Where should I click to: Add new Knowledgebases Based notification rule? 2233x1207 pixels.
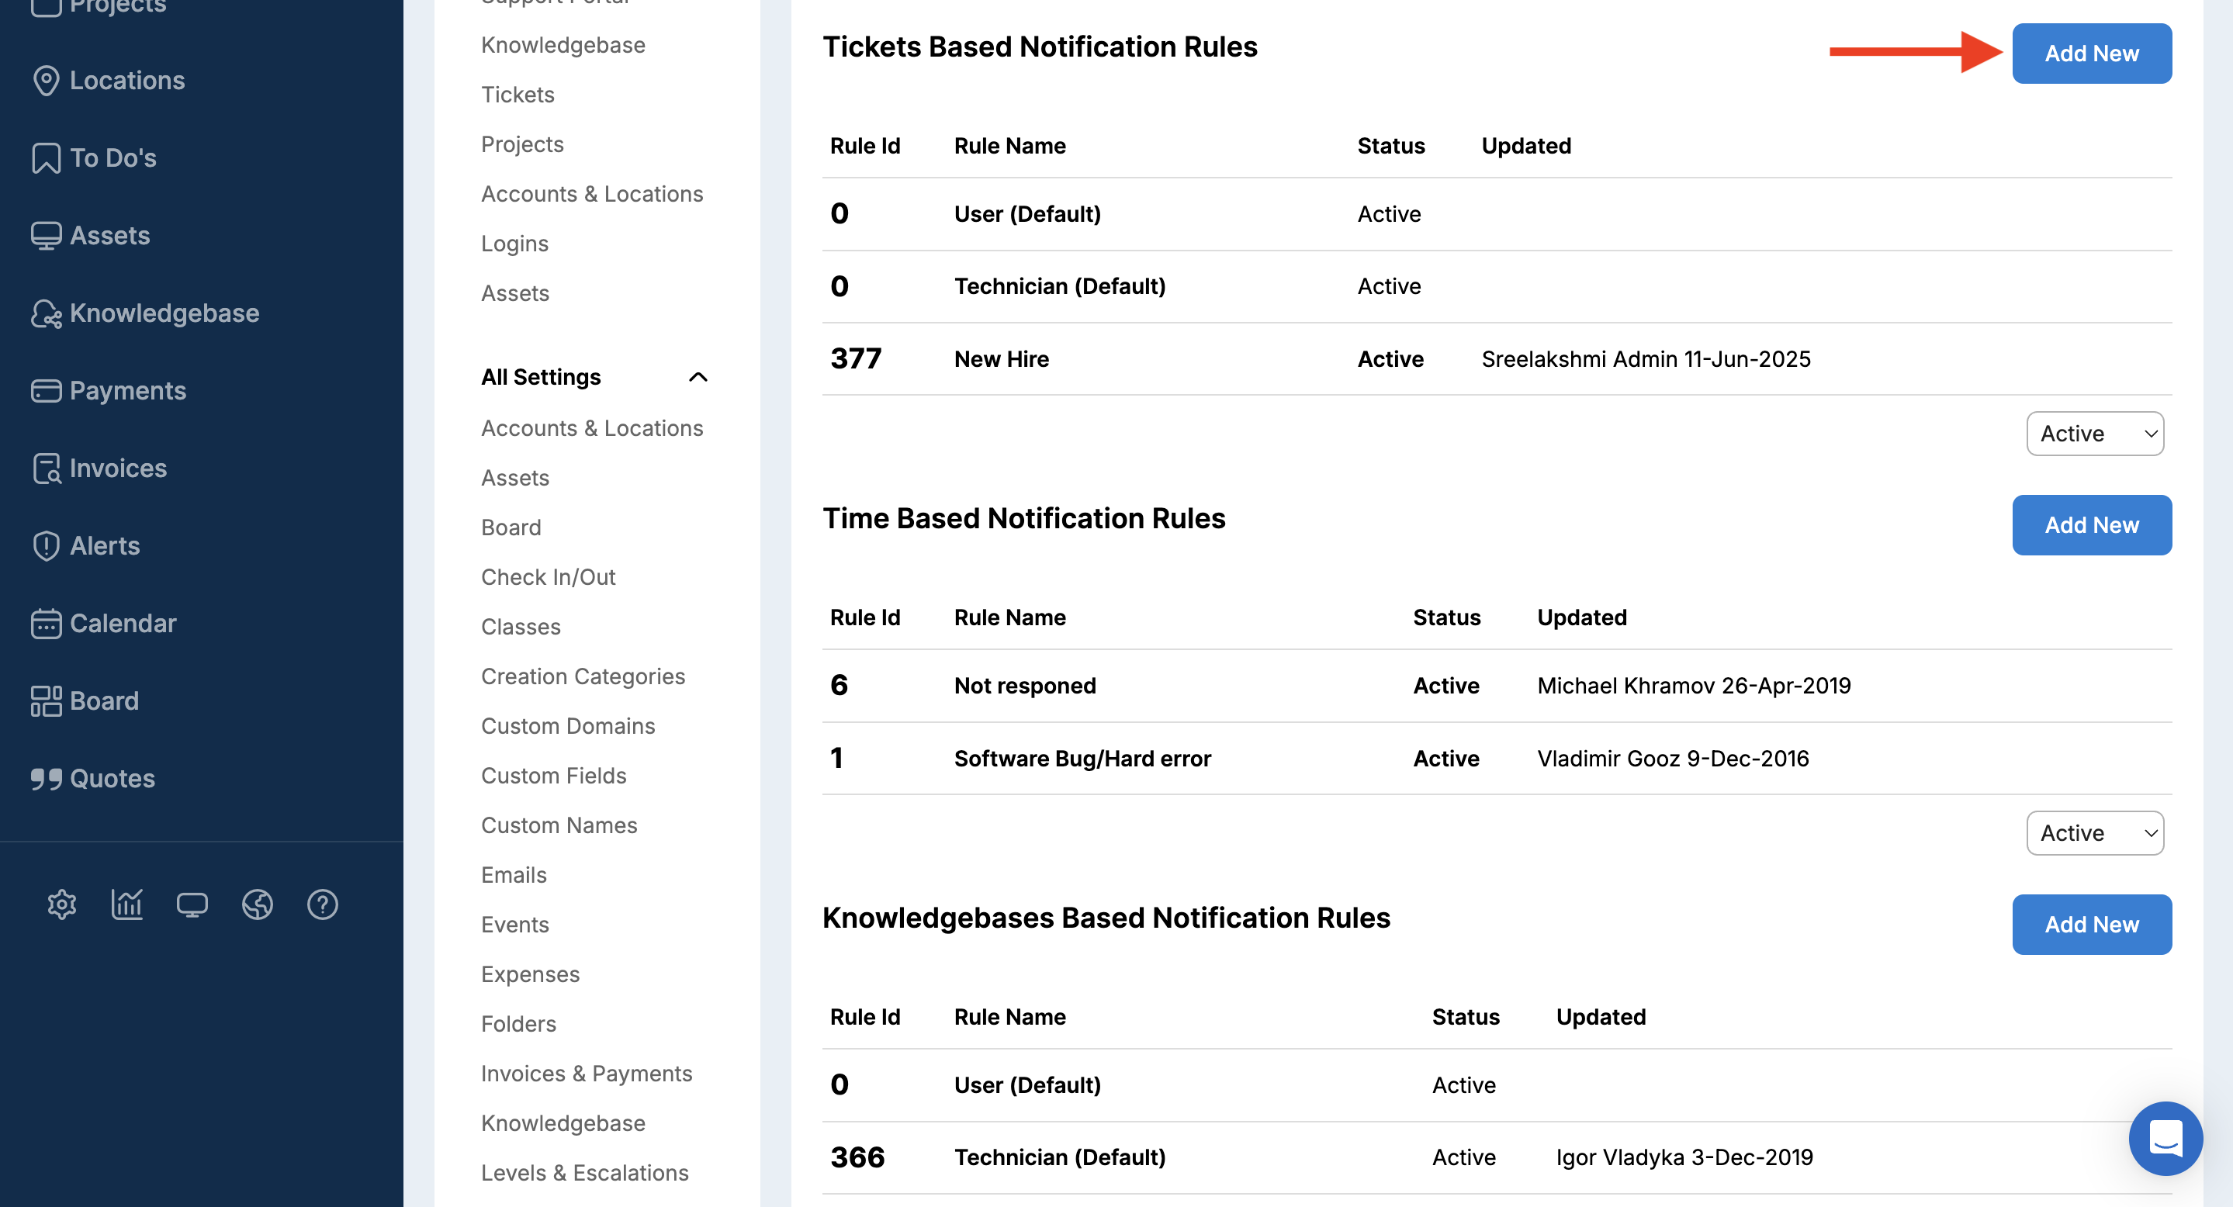[2091, 925]
